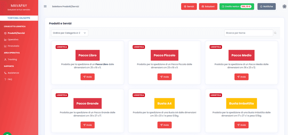This screenshot has width=288, height=135.
Task: Click Invia for Pacco Piccolo
Action: coord(165,77)
